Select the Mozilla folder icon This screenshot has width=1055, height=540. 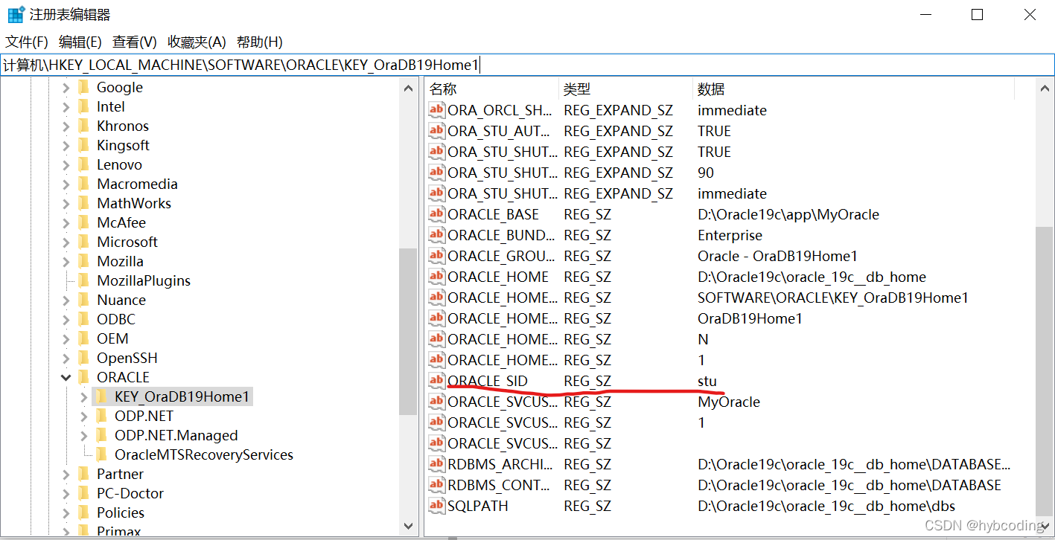pyautogui.click(x=84, y=261)
